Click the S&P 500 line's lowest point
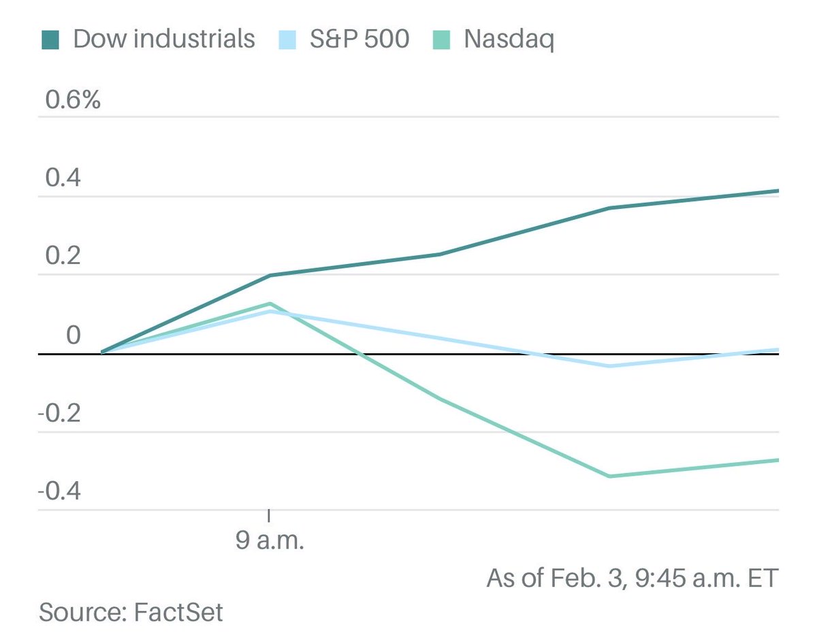 (609, 366)
